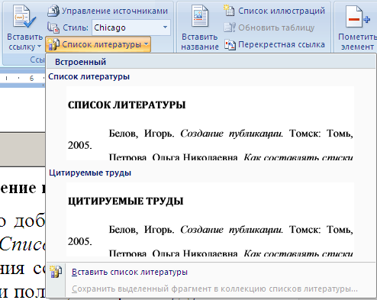Click the ЦИТИРУЕМЫЕ ТРУДЫ heading in the preview

pos(125,201)
